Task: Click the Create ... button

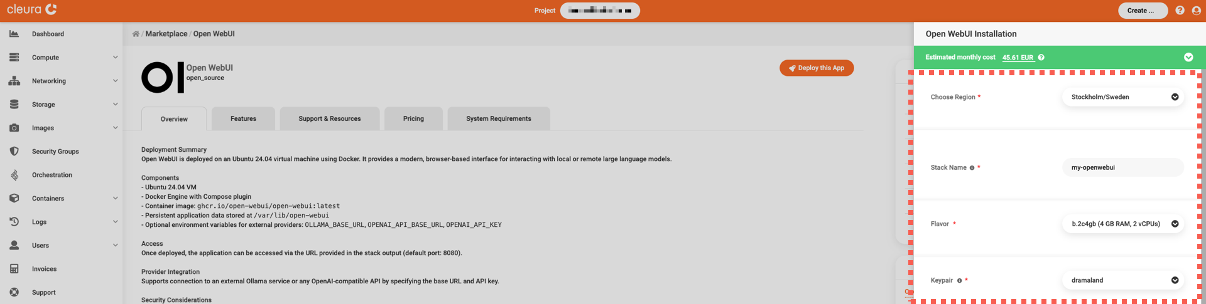Action: point(1143,11)
